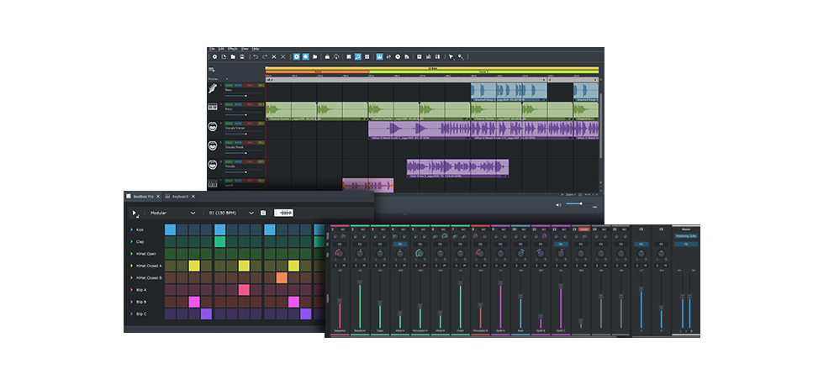Click the mixer faders icon in toolbar
813x369 pixels.
click(388, 56)
